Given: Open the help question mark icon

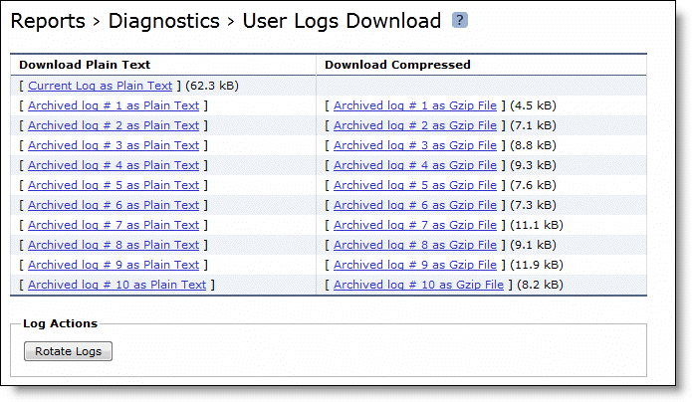Looking at the screenshot, I should tap(459, 20).
